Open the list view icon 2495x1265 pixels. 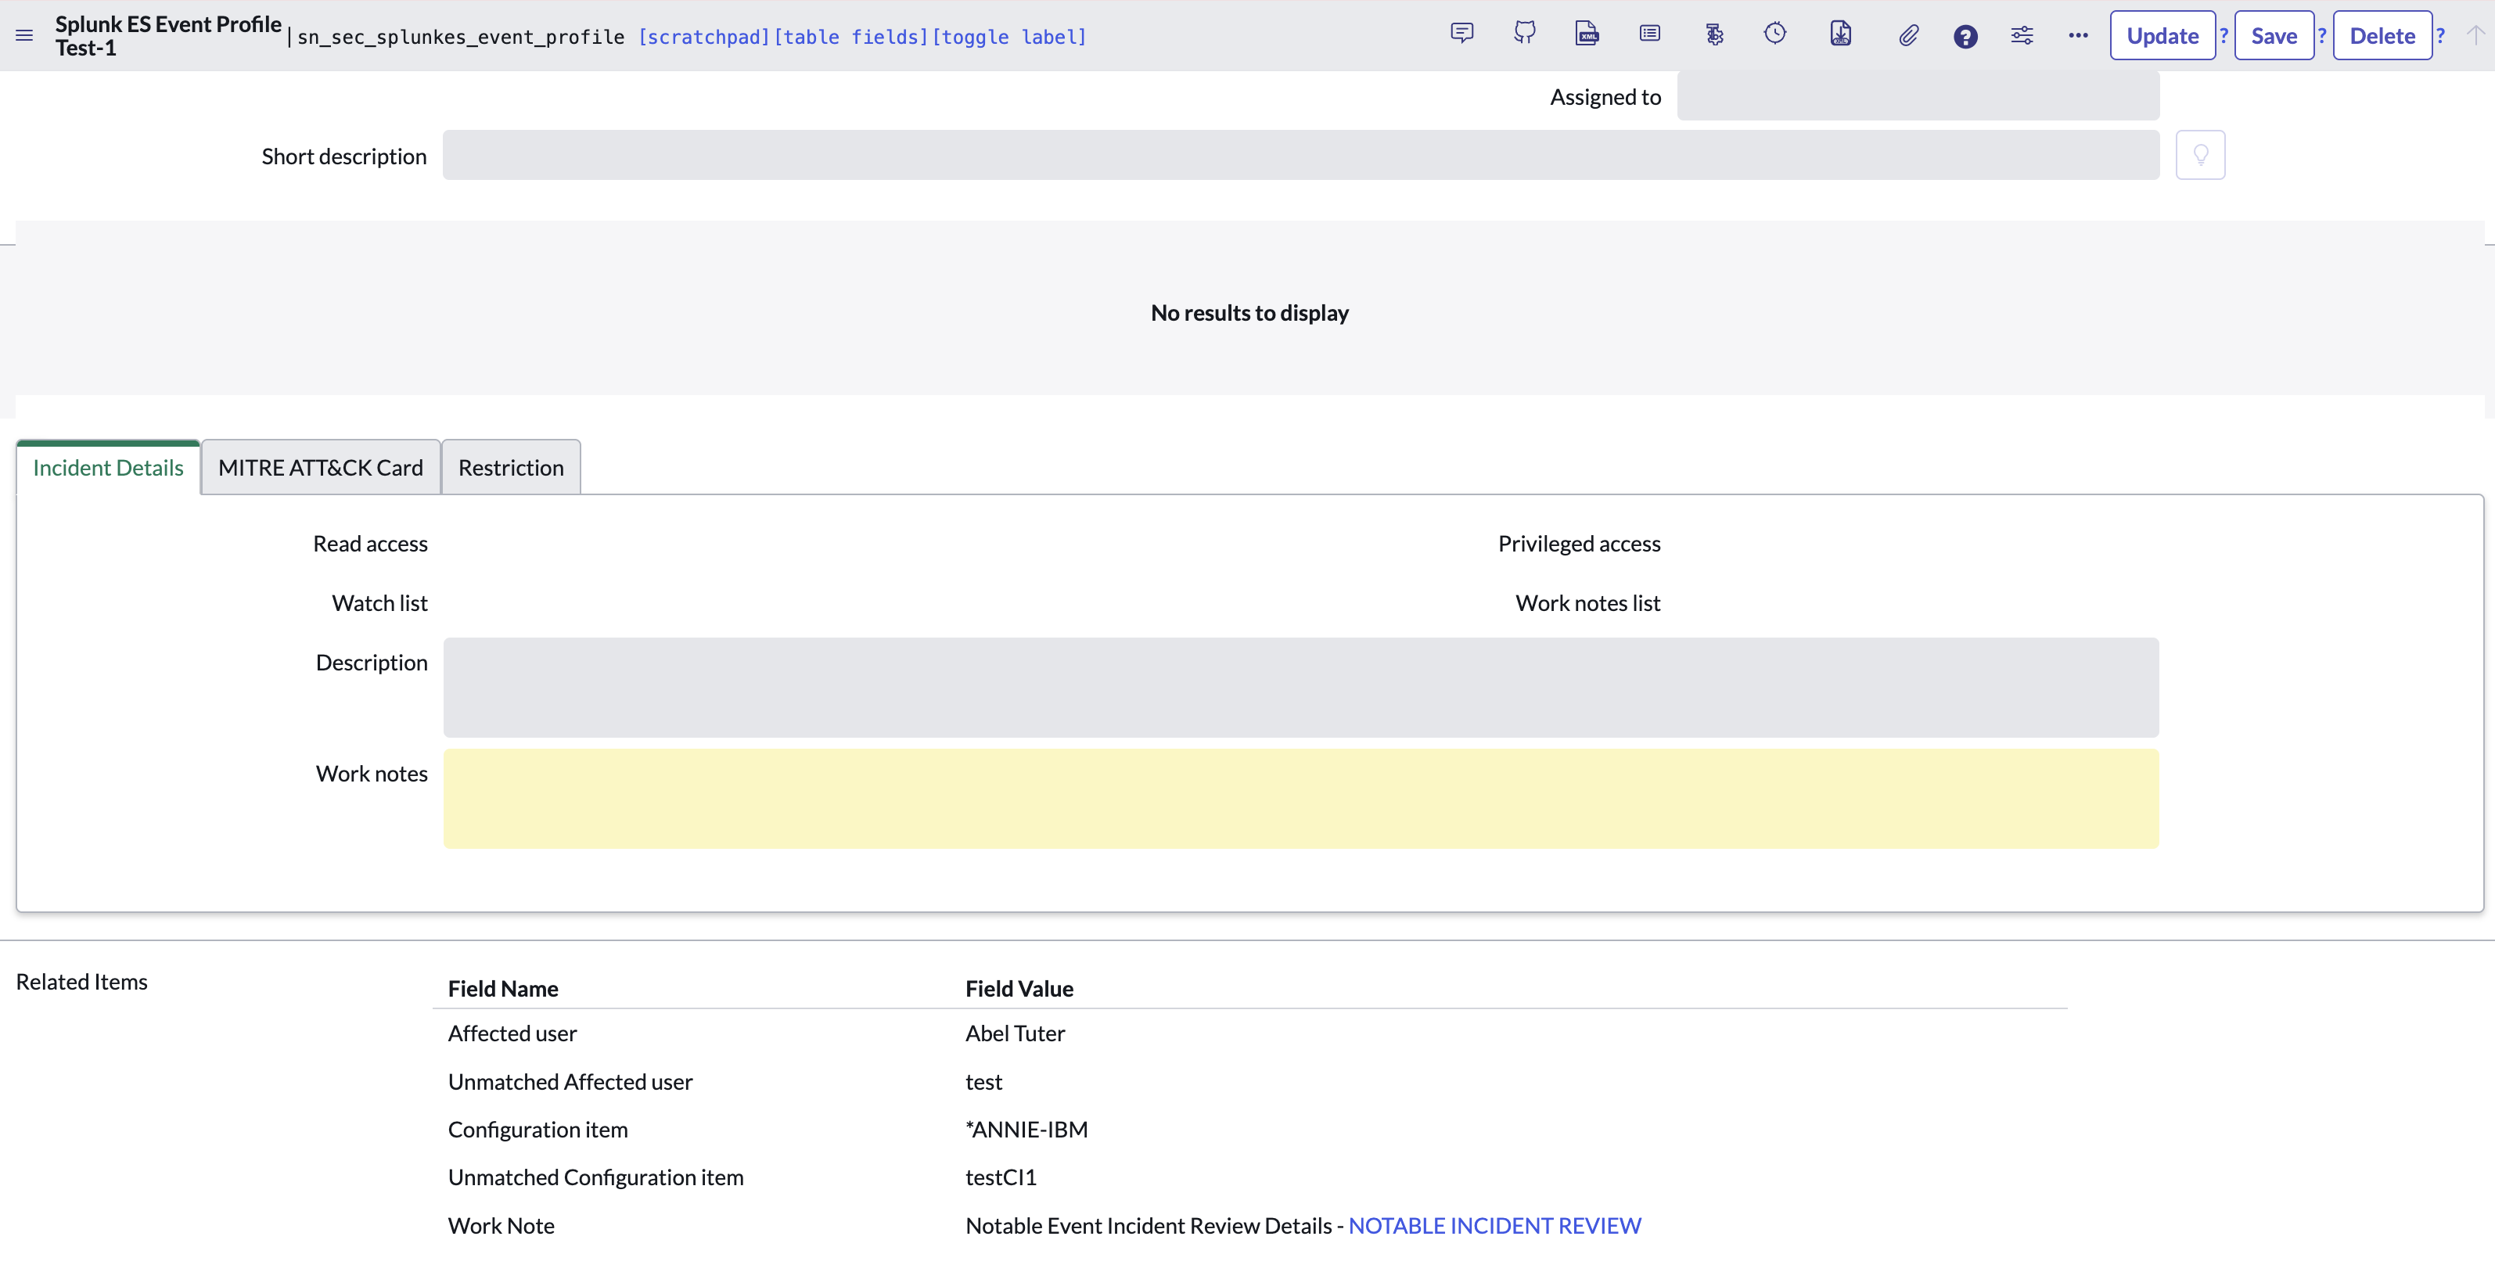click(x=1649, y=34)
